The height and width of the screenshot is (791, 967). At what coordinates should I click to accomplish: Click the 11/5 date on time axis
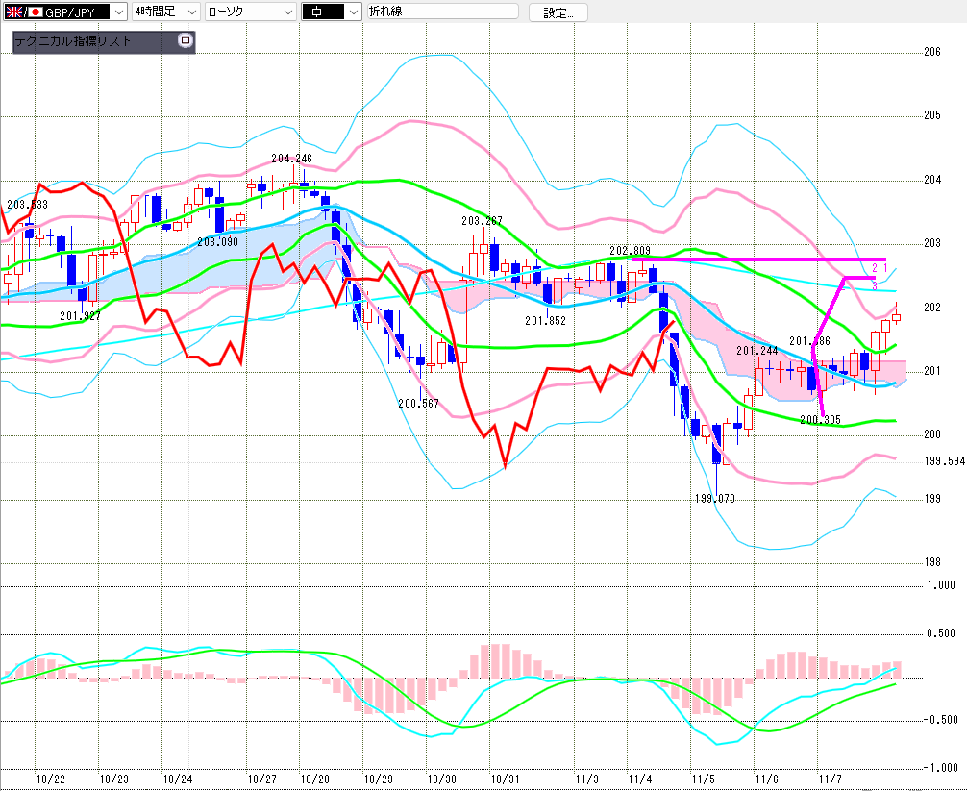click(x=703, y=779)
